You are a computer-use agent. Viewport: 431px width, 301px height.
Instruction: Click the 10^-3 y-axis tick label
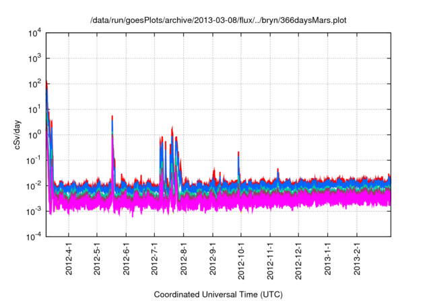(34, 212)
